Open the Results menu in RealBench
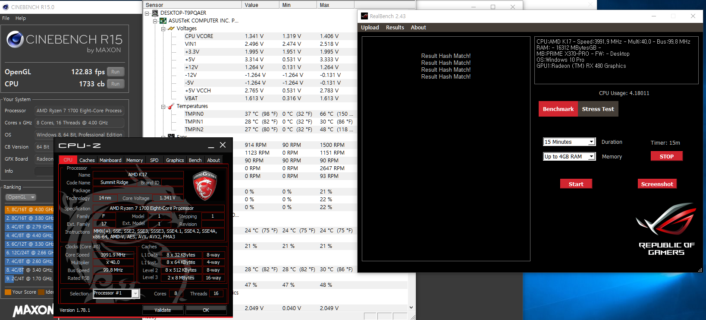 [x=395, y=27]
